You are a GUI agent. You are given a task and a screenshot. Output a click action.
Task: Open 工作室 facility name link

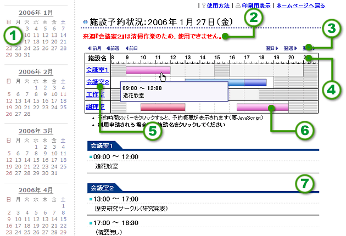(96, 94)
